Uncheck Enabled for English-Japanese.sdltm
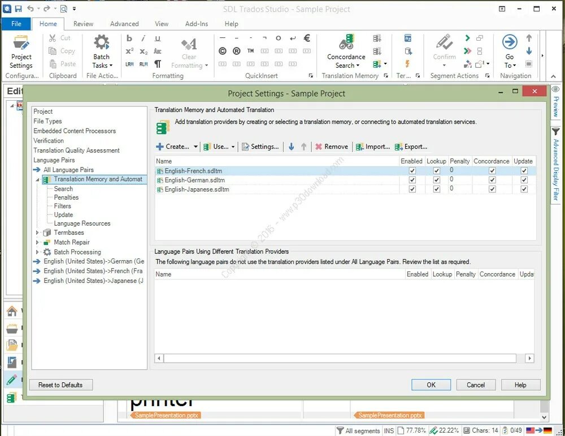The width and height of the screenshot is (565, 436). pos(412,189)
